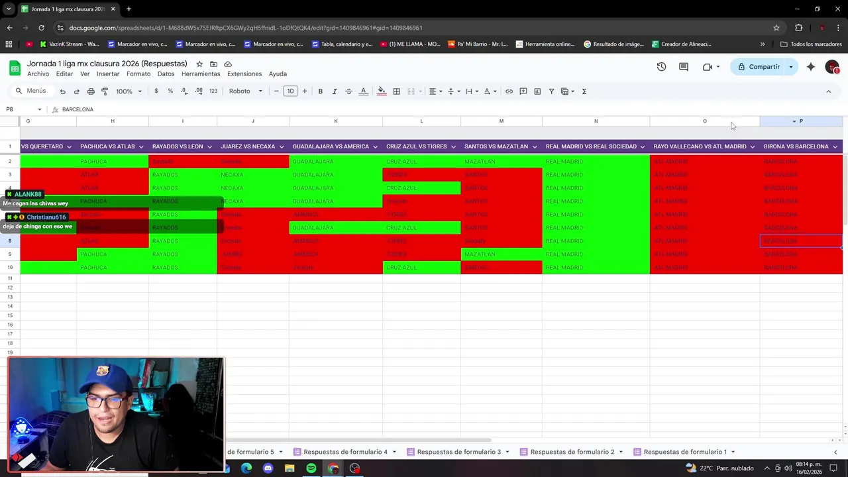Open the version history clock

pos(661,67)
